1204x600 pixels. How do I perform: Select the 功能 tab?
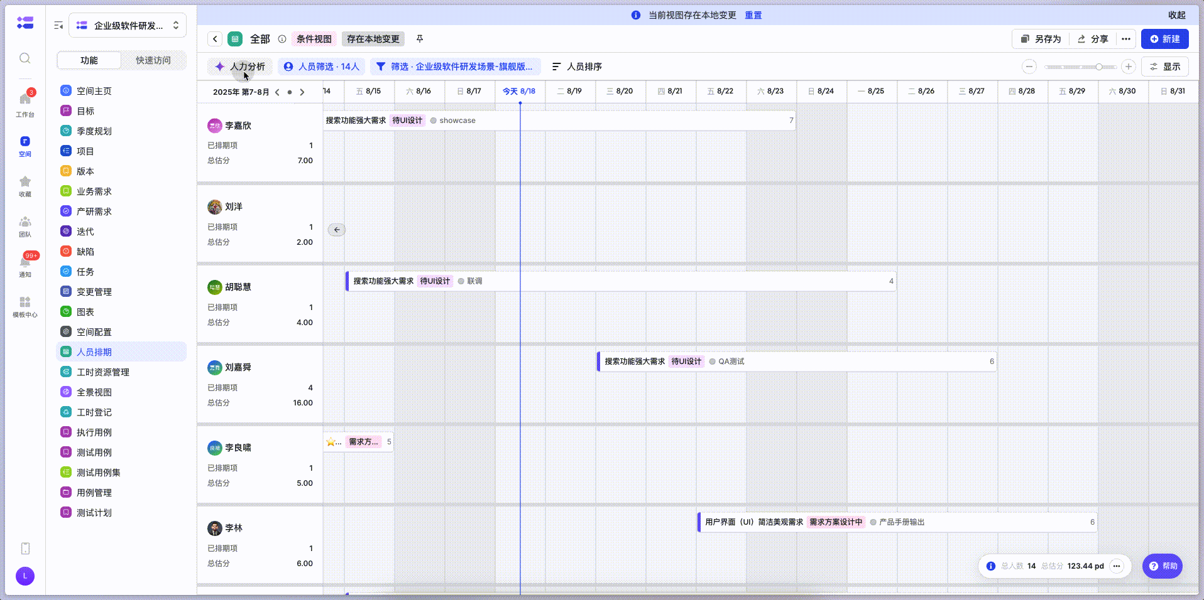pyautogui.click(x=89, y=60)
